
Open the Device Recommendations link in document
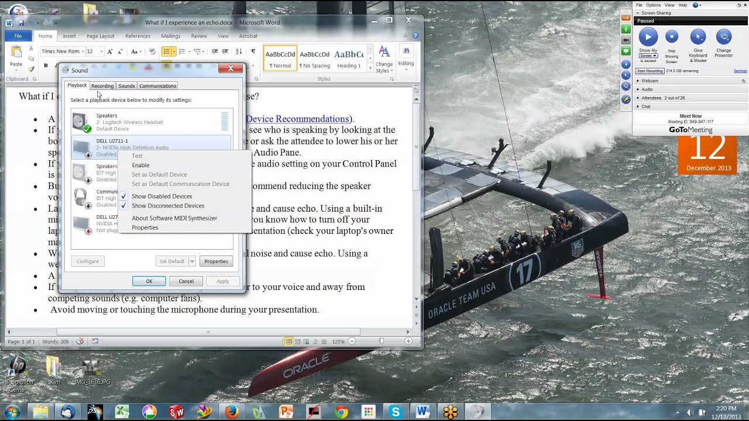298,119
